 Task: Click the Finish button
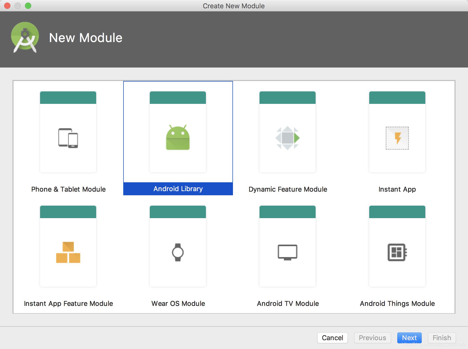tap(442, 338)
